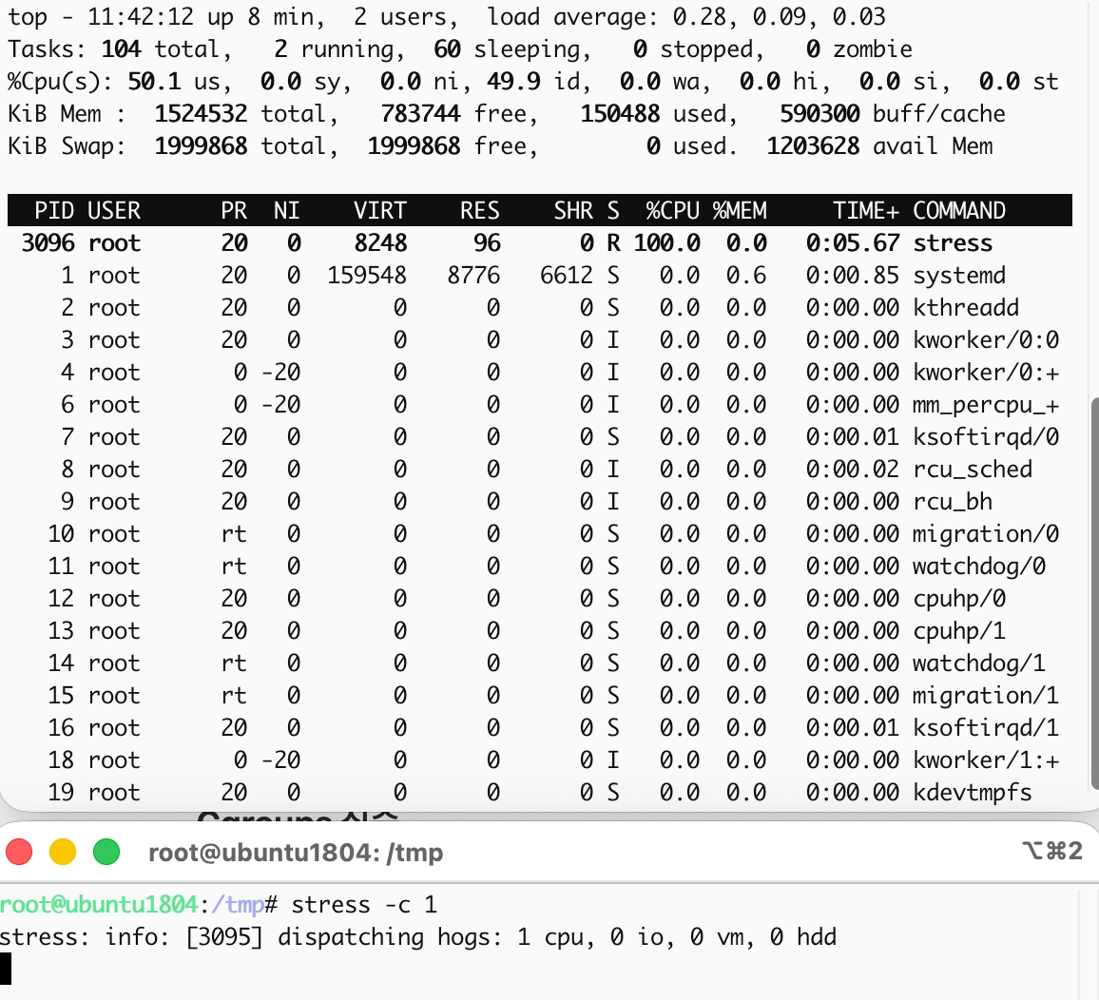The height and width of the screenshot is (1000, 1099).
Task: Click the 'stress -c 1' command text
Action: 364,905
